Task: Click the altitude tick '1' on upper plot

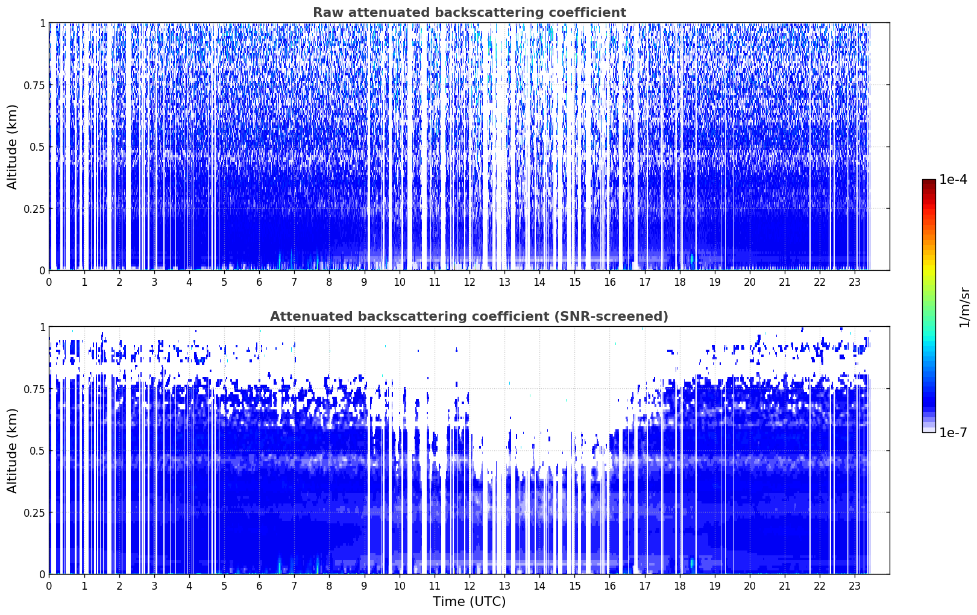Action: point(42,23)
